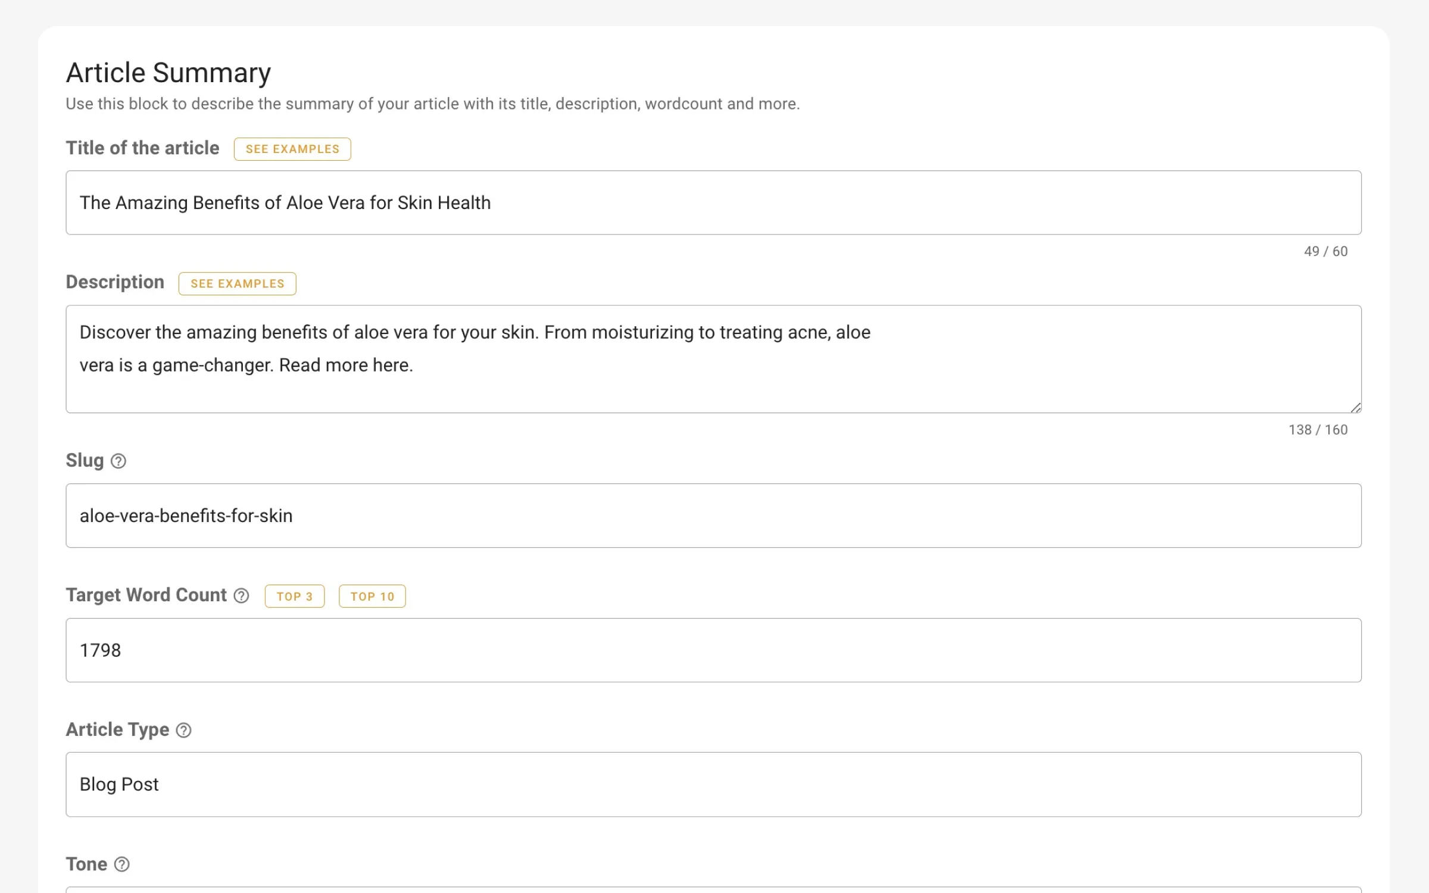This screenshot has width=1429, height=893.
Task: Click the Article Type help icon
Action: (184, 730)
